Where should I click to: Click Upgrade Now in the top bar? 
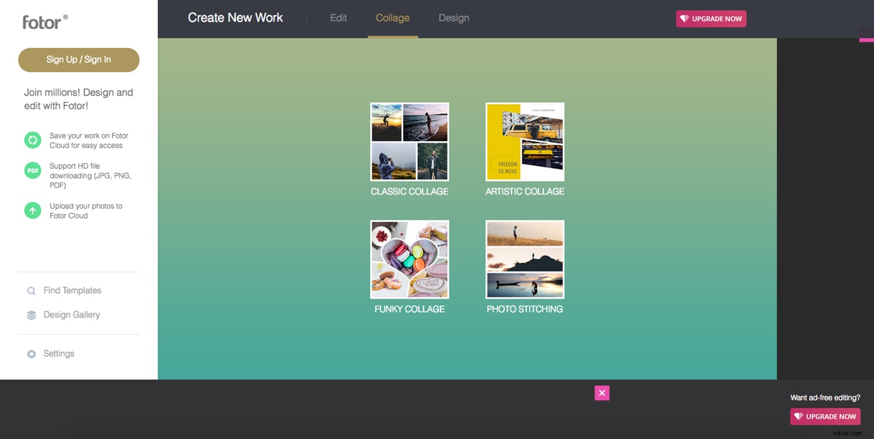[x=711, y=18]
